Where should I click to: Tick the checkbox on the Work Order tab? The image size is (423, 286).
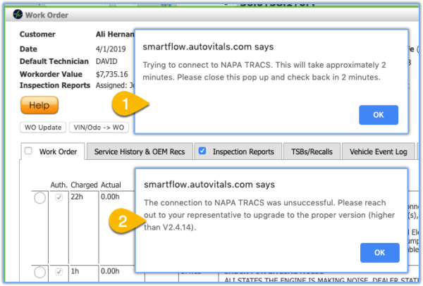(x=28, y=151)
